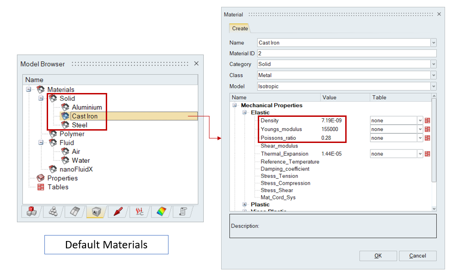Open the heat waves tab icon
451x274 pixels.
(x=139, y=211)
